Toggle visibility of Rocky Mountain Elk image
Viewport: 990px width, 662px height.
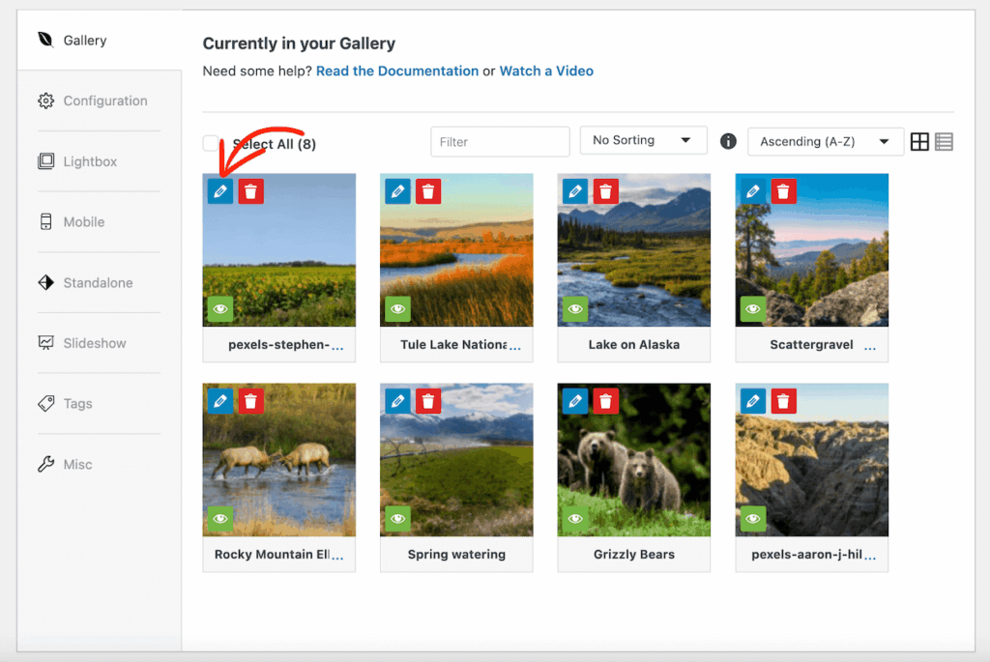[x=220, y=519]
